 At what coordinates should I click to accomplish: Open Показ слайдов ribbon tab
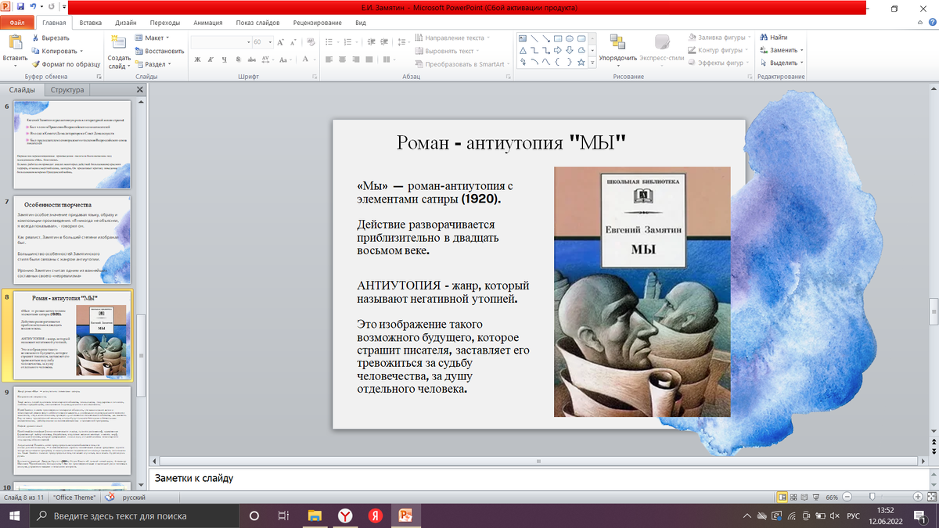259,23
